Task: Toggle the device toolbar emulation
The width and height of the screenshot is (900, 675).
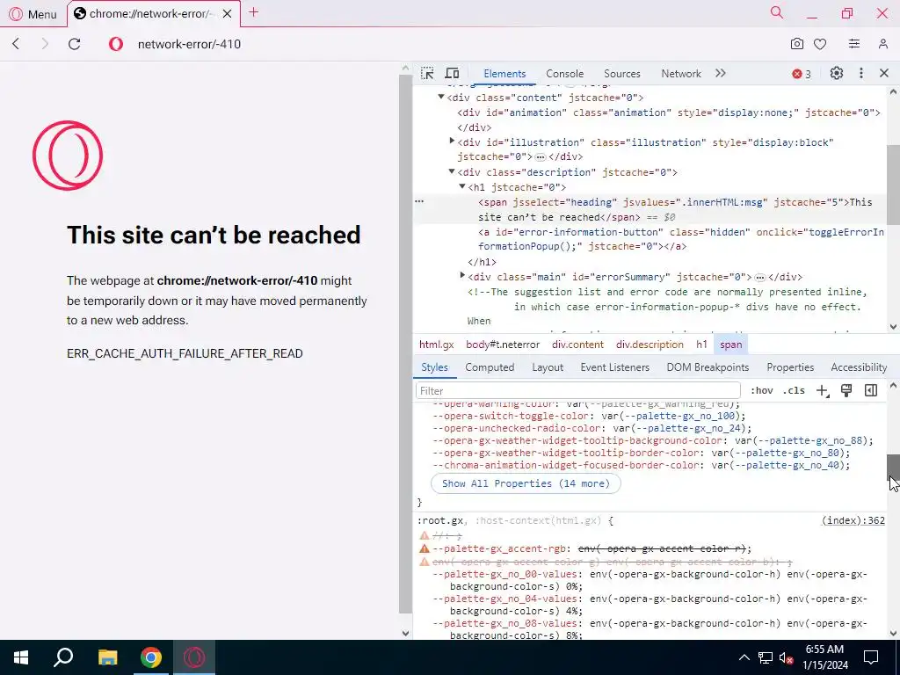Action: pos(453,74)
